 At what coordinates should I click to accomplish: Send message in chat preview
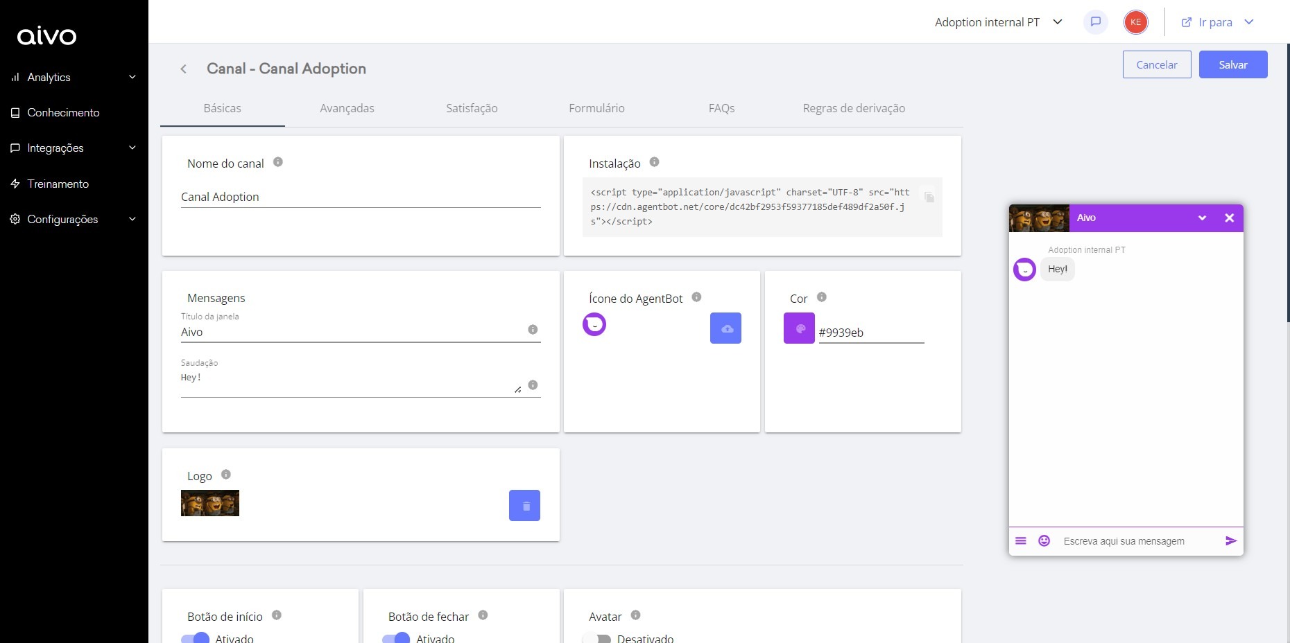1230,541
